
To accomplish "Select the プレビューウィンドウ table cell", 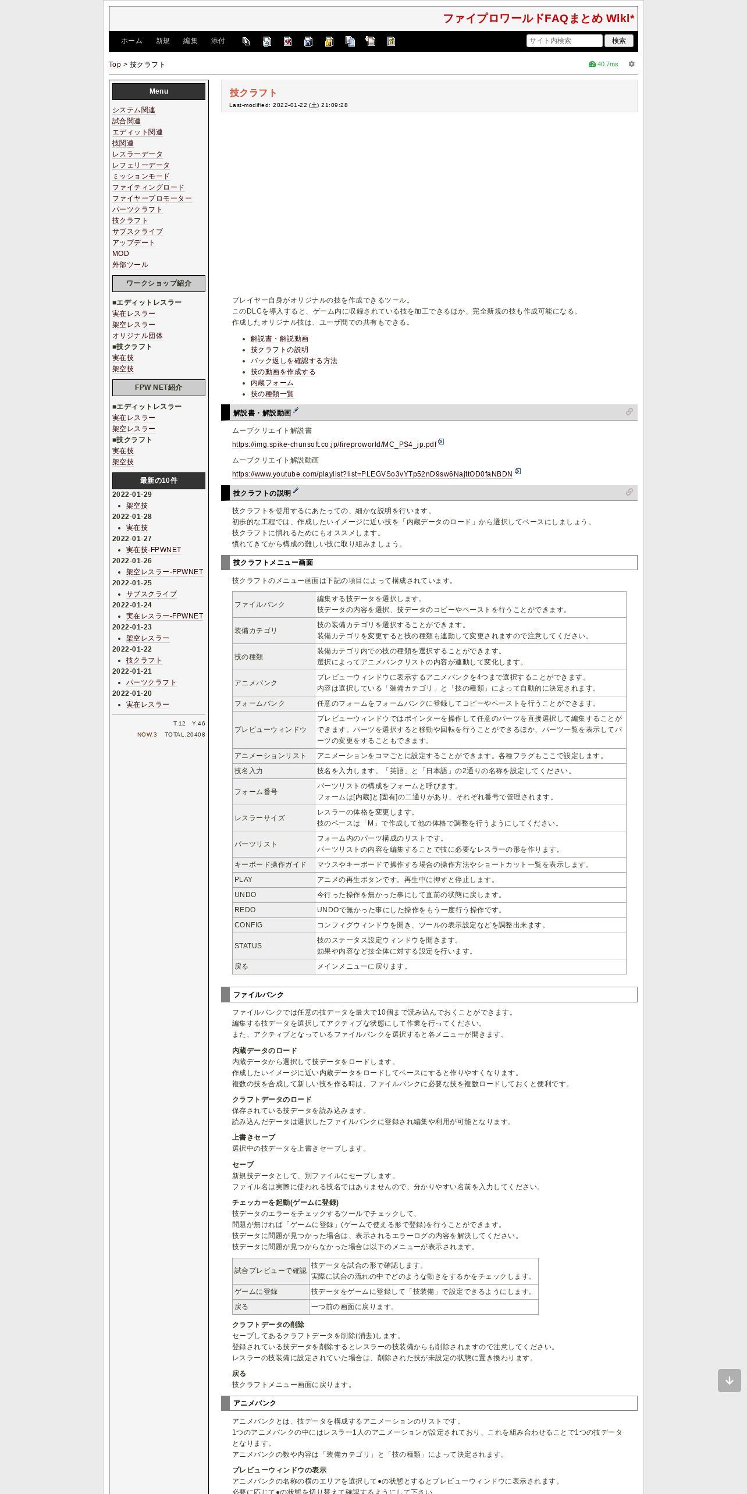I will point(273,730).
